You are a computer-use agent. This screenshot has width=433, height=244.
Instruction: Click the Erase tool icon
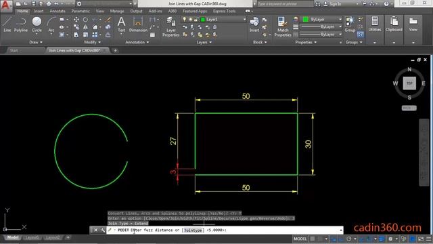point(108,20)
